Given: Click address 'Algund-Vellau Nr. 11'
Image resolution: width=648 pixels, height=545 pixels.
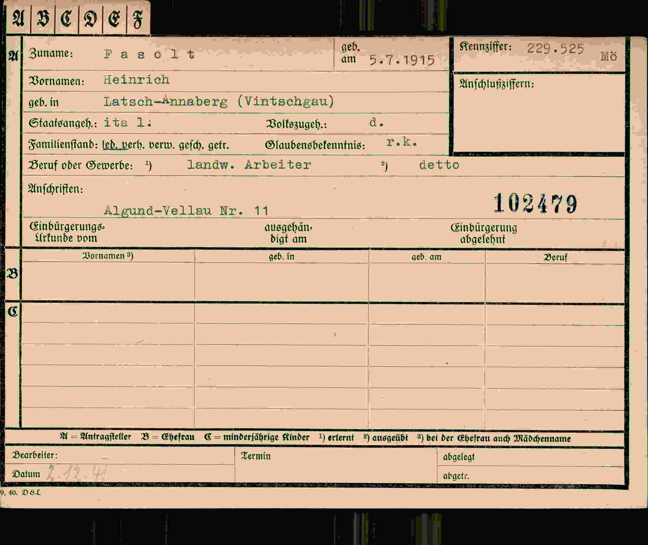Looking at the screenshot, I should pos(186,211).
